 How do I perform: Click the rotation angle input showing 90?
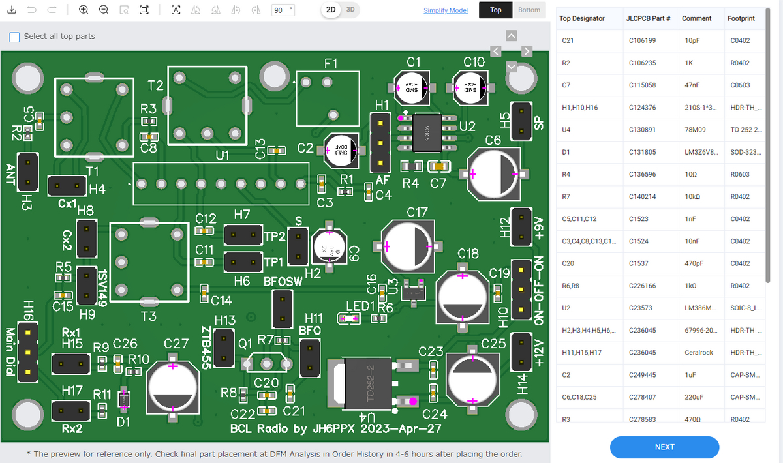coord(283,10)
